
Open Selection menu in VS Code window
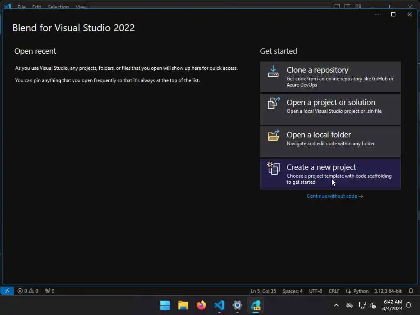(58, 7)
